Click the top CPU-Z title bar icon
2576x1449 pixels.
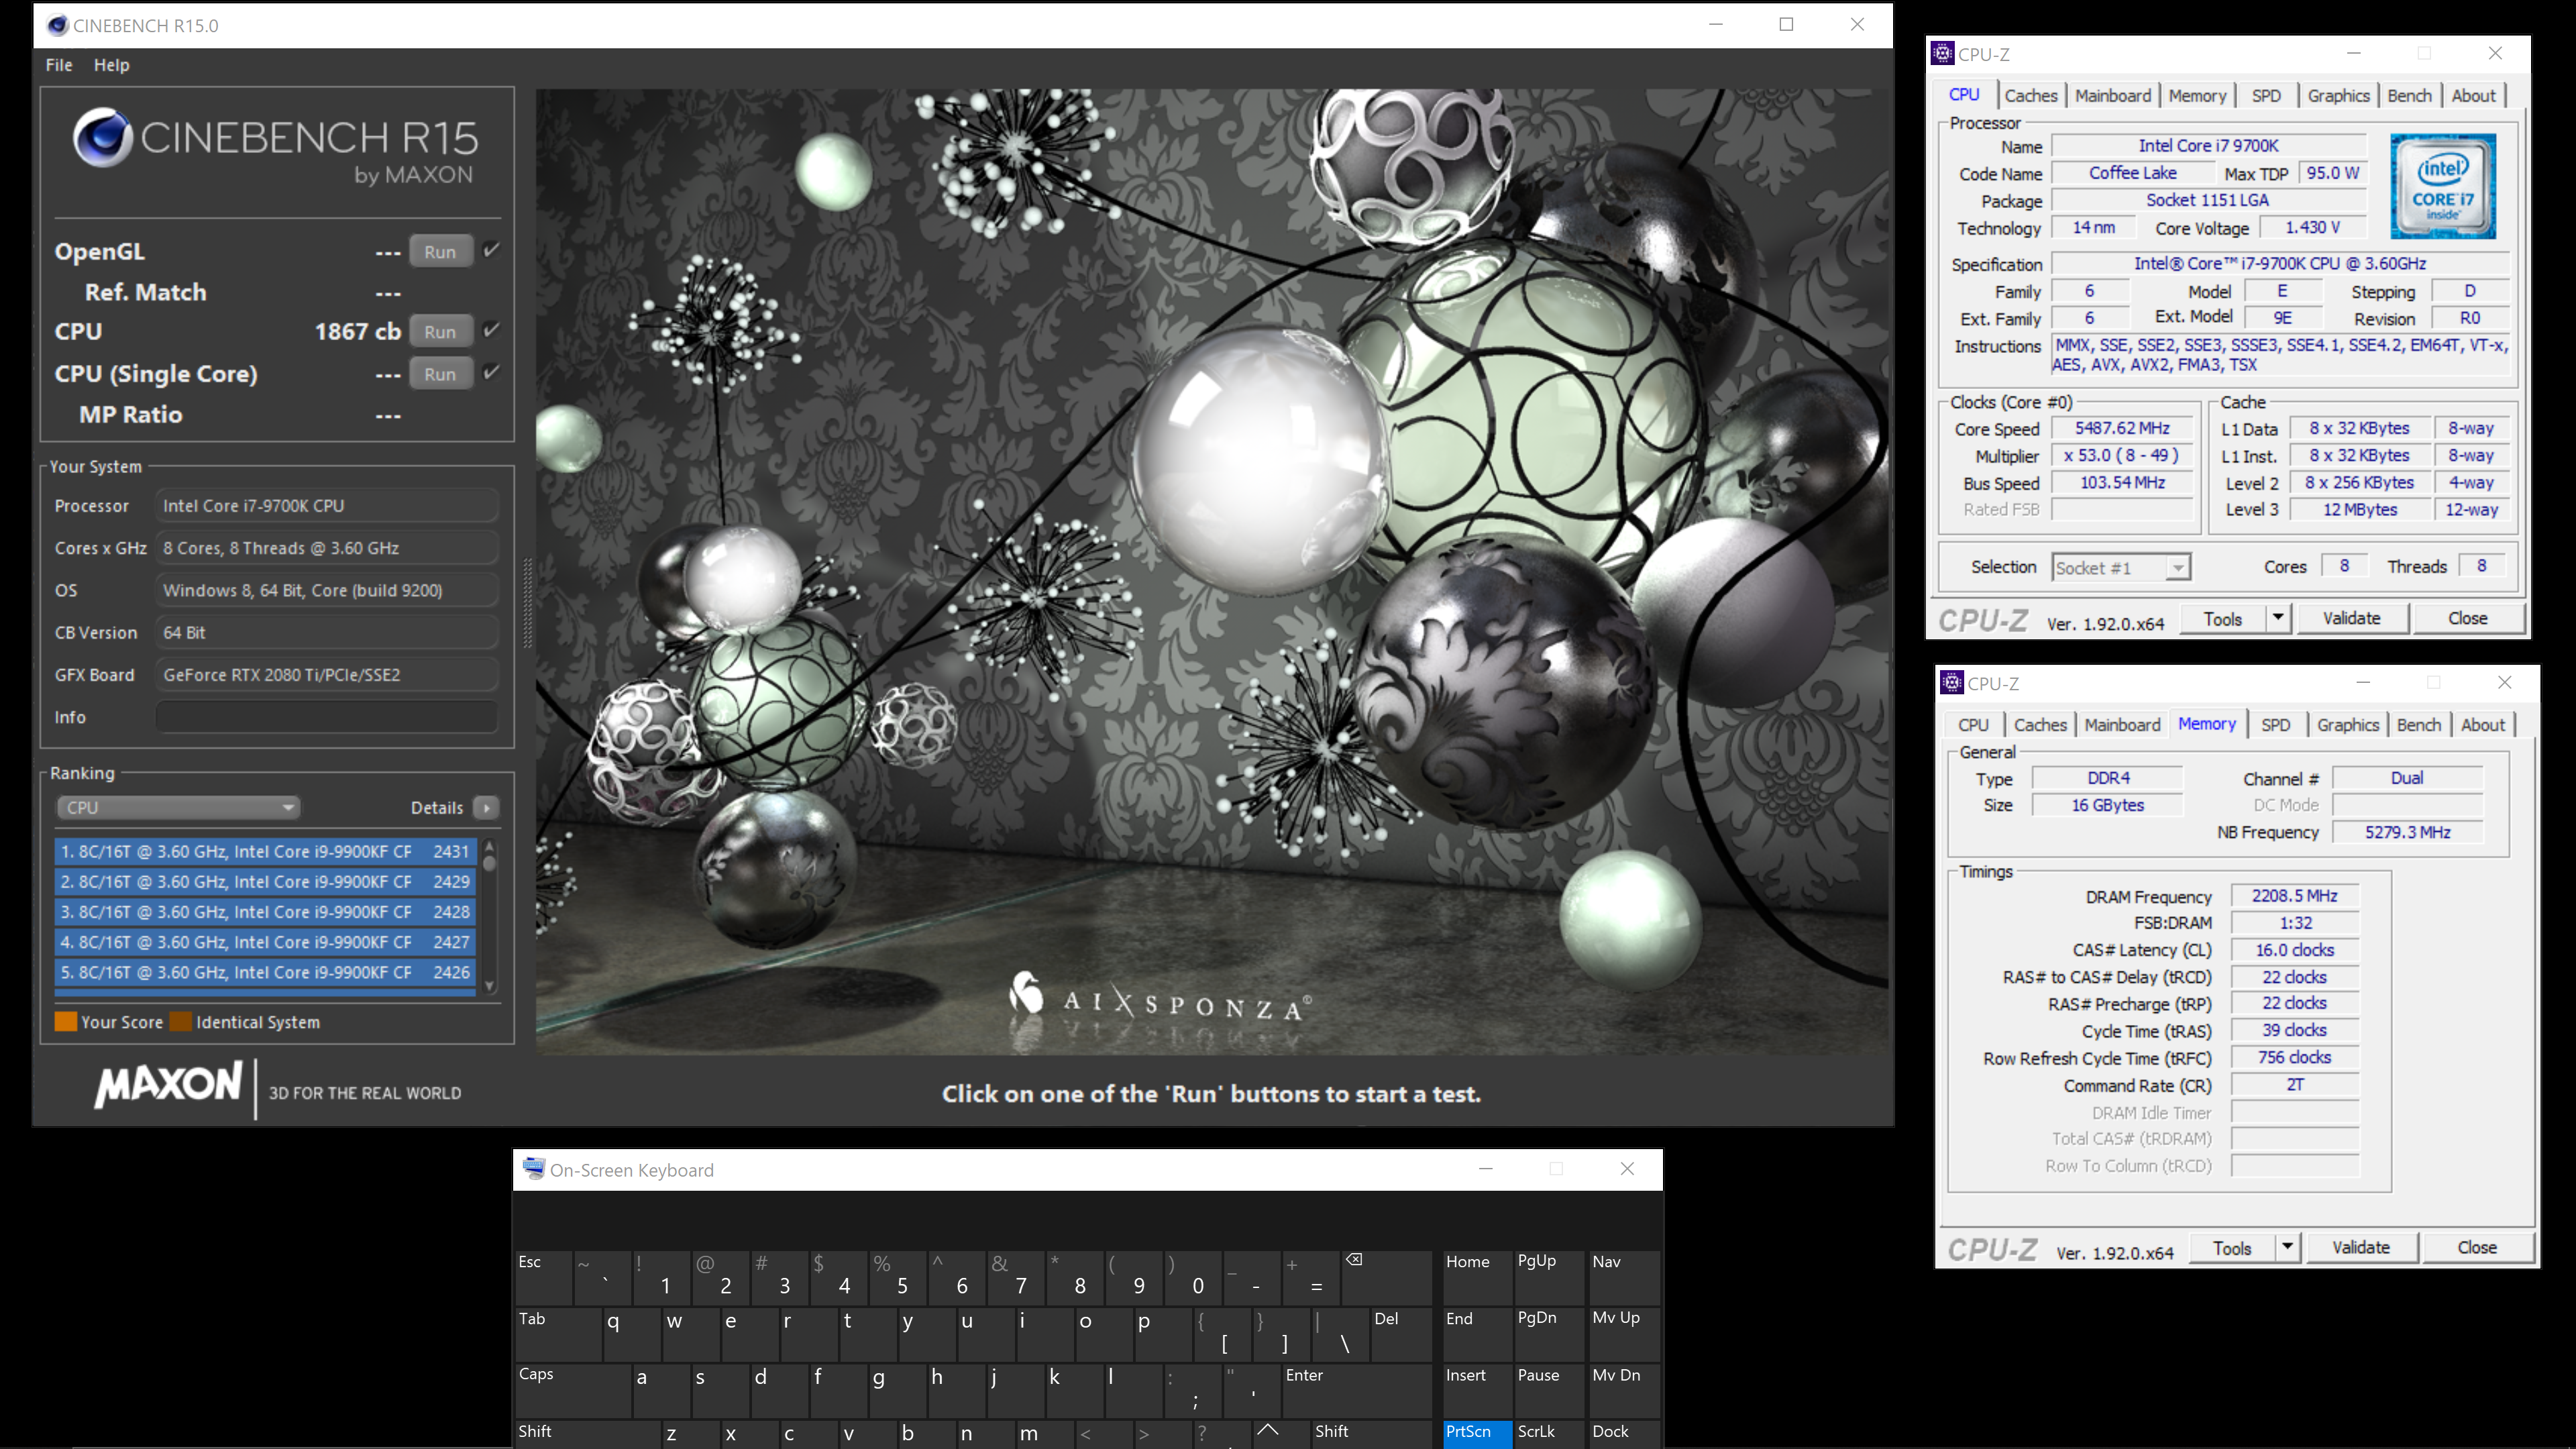[1942, 54]
